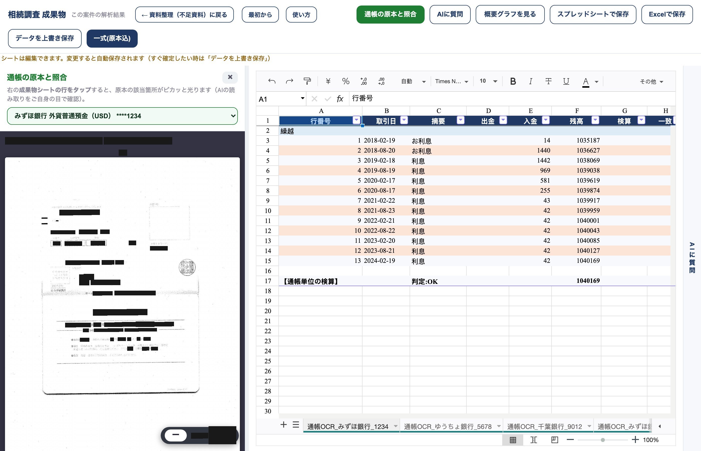The image size is (701, 451).
Task: Save via スプレッドシートで保存
Action: (x=593, y=14)
